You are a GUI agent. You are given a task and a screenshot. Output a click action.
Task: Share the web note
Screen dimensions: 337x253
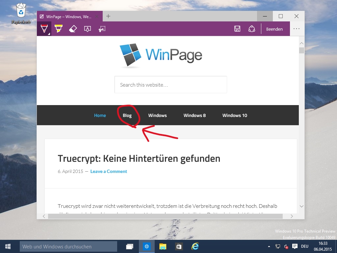point(252,29)
